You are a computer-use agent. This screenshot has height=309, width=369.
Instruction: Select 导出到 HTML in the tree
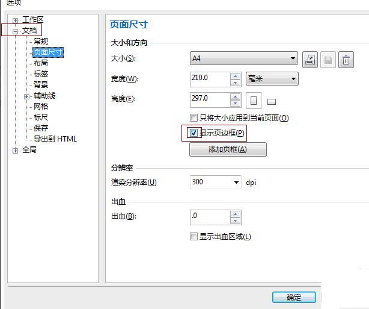coord(55,139)
